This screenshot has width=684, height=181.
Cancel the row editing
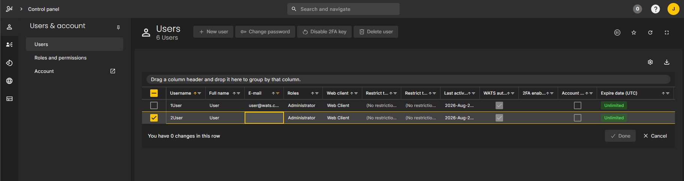coord(655,136)
